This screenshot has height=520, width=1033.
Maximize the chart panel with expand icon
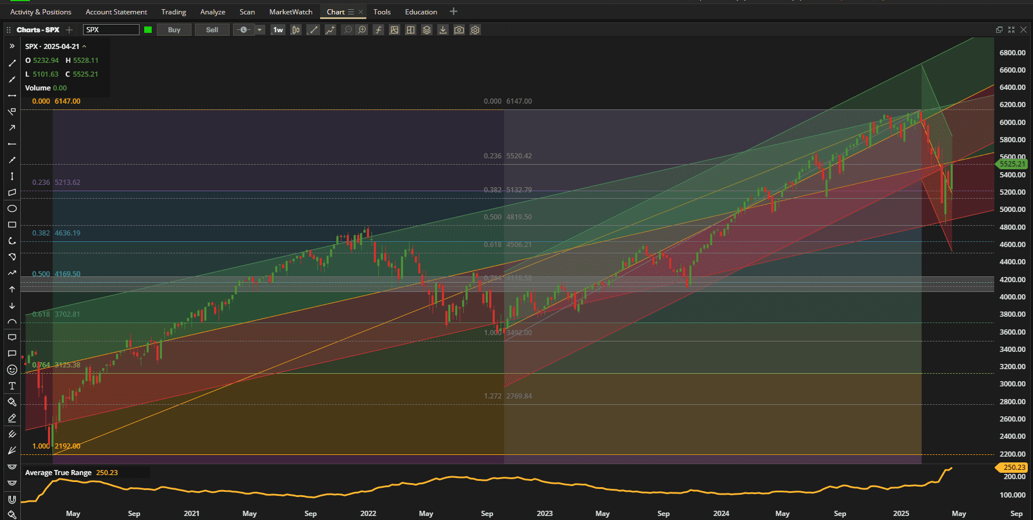click(x=1011, y=30)
